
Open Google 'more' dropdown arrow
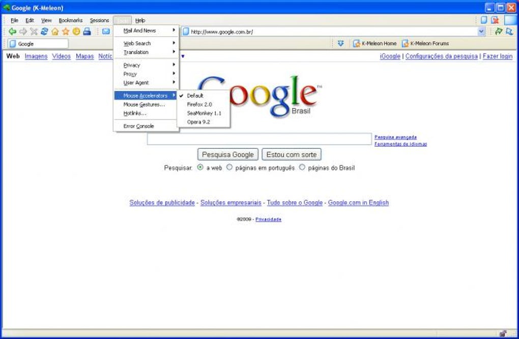[183, 56]
